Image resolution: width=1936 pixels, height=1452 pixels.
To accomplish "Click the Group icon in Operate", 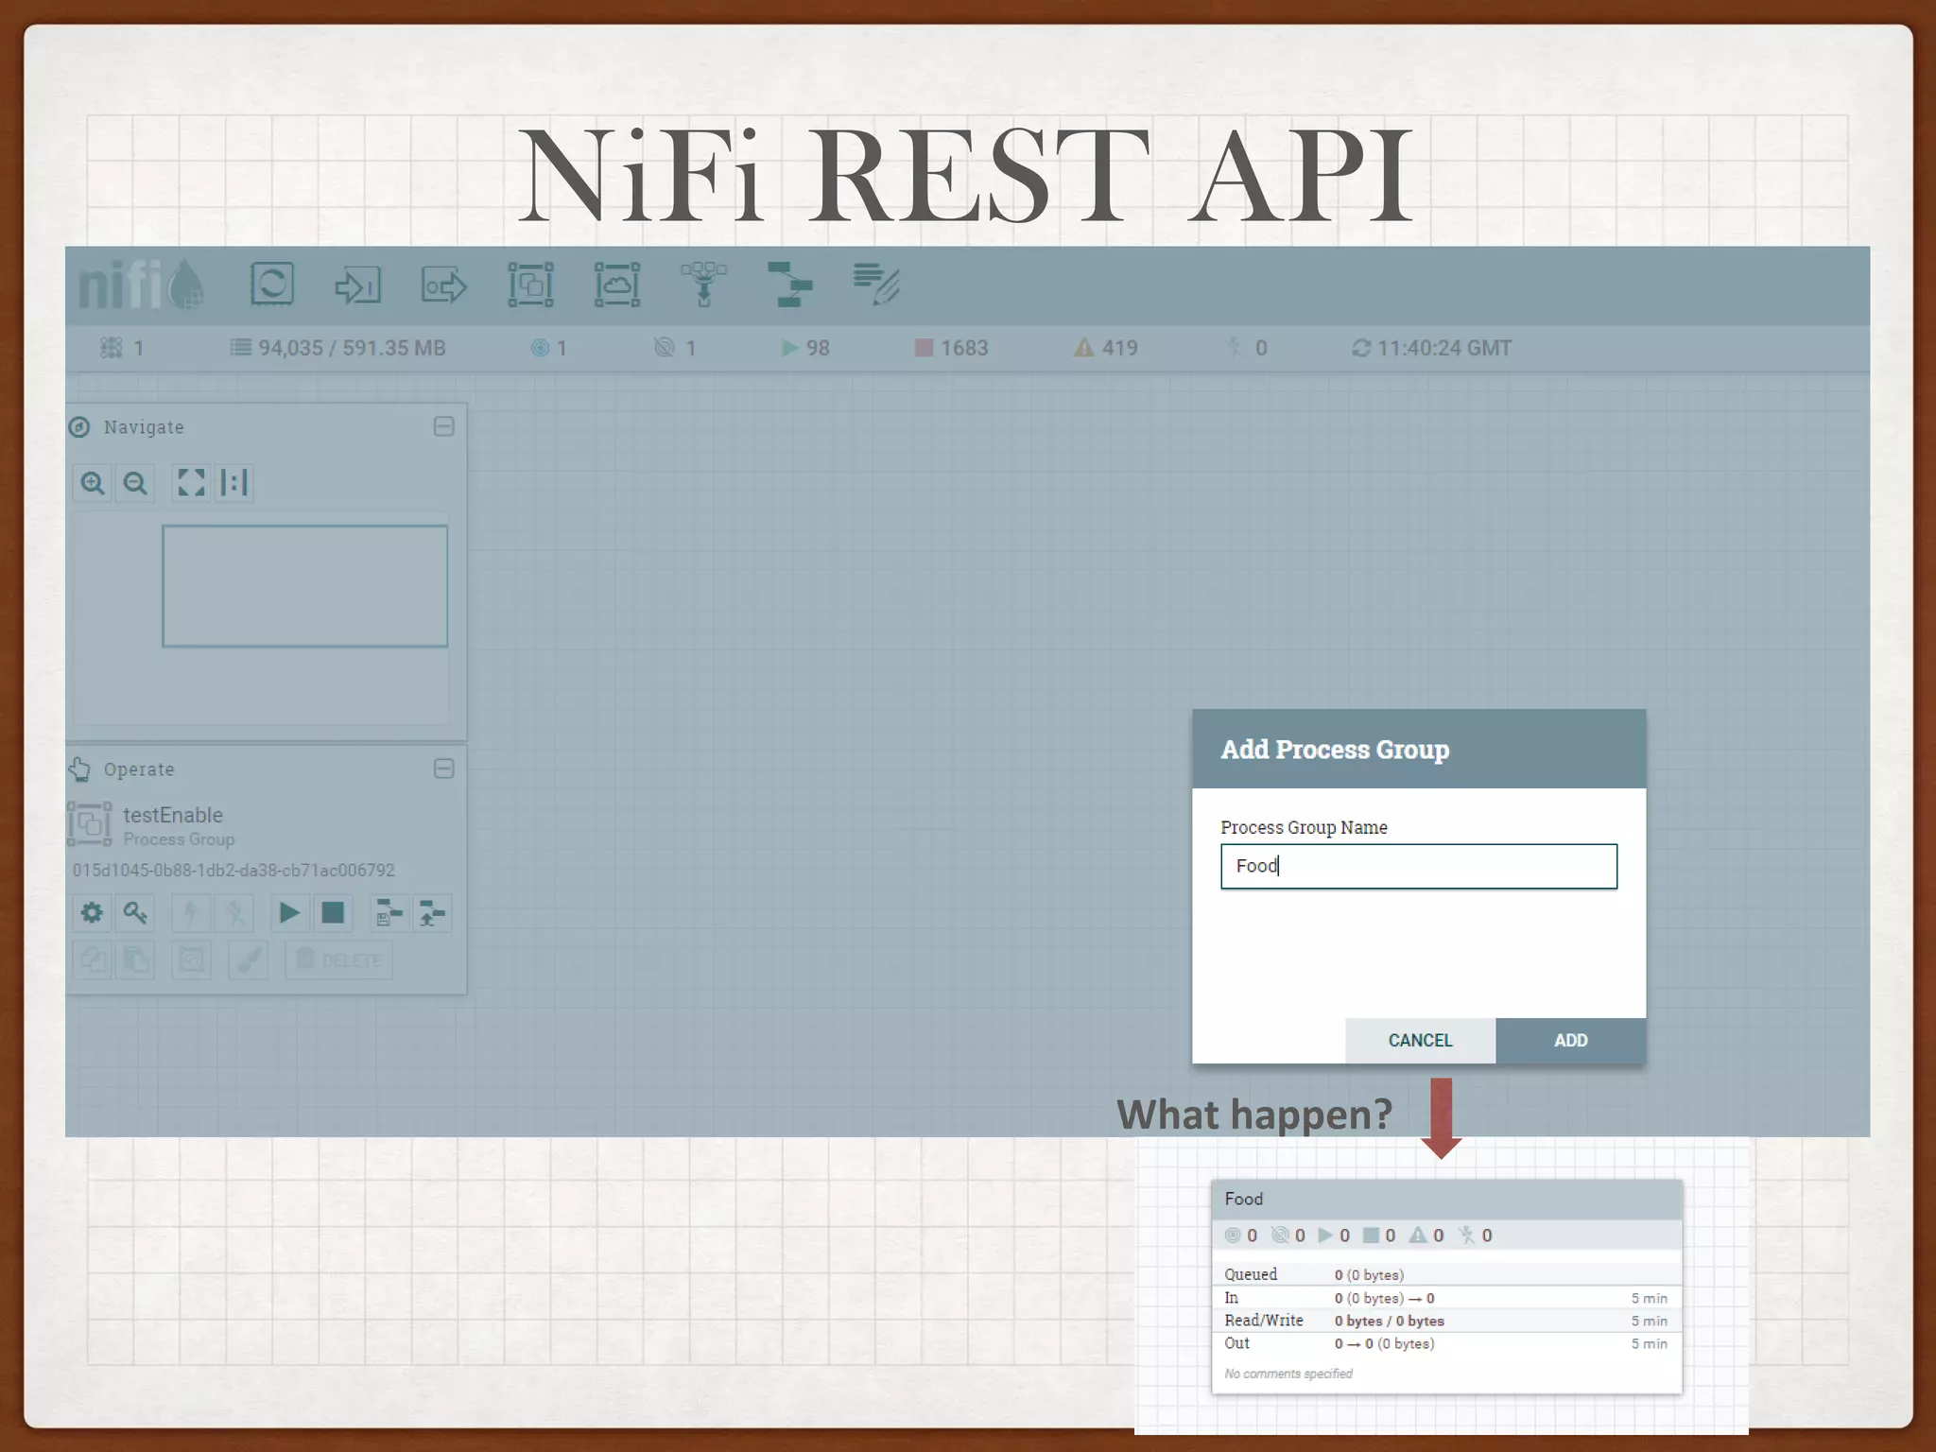I will [x=191, y=960].
